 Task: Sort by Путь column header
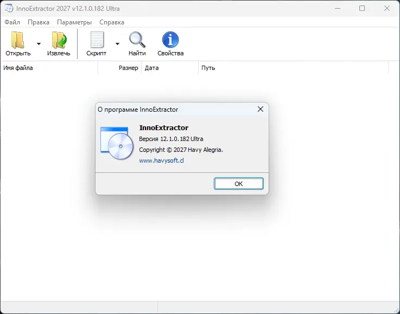click(294, 68)
